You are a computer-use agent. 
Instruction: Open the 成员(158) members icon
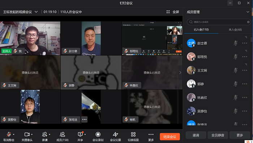click(x=63, y=134)
